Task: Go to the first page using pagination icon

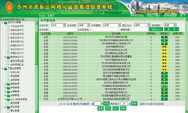Action: (61, 104)
